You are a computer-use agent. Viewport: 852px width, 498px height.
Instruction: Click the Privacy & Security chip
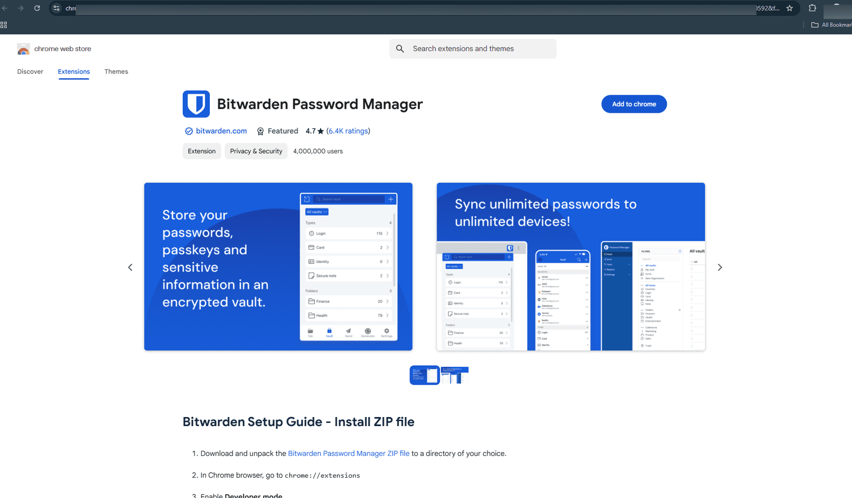click(256, 151)
